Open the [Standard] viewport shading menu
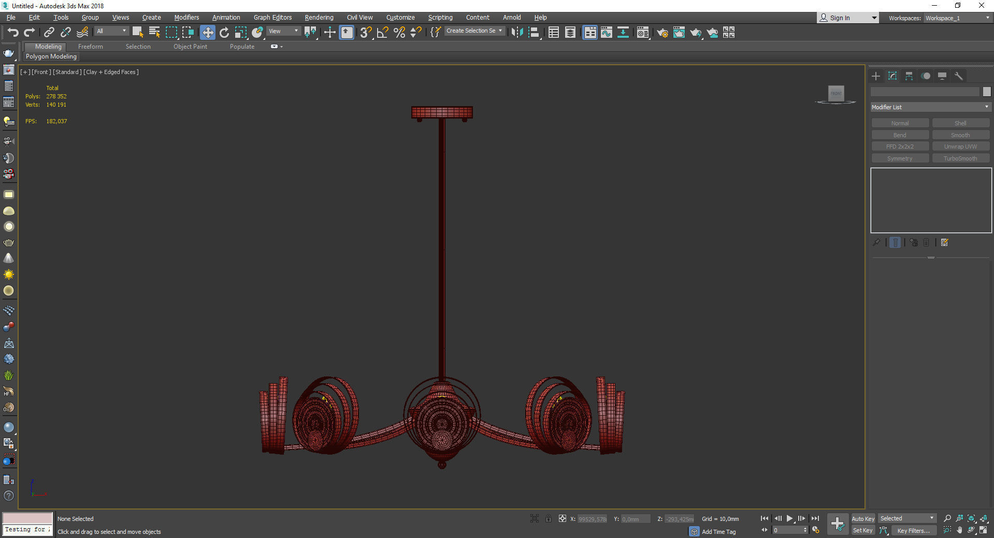 coord(67,72)
